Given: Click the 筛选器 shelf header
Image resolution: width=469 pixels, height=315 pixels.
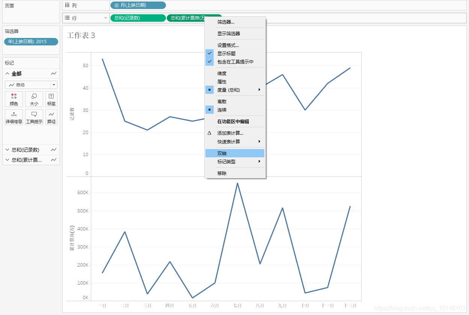Looking at the screenshot, I should pos(12,31).
